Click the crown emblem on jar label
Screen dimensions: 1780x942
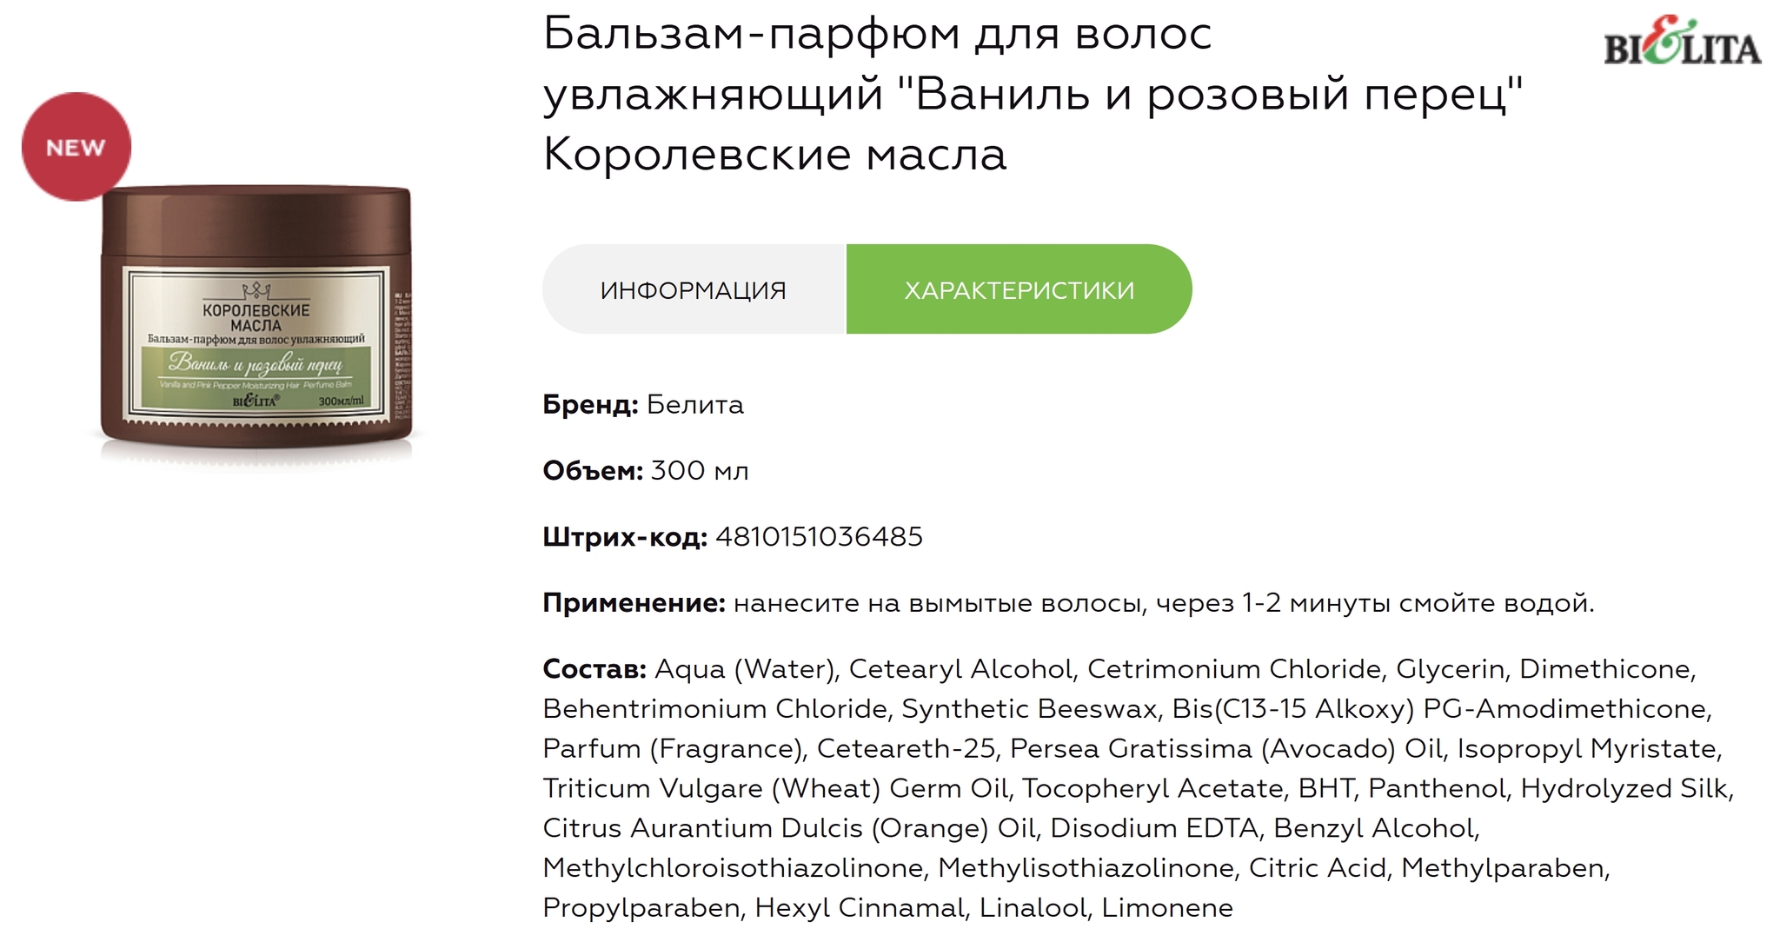pos(256,290)
